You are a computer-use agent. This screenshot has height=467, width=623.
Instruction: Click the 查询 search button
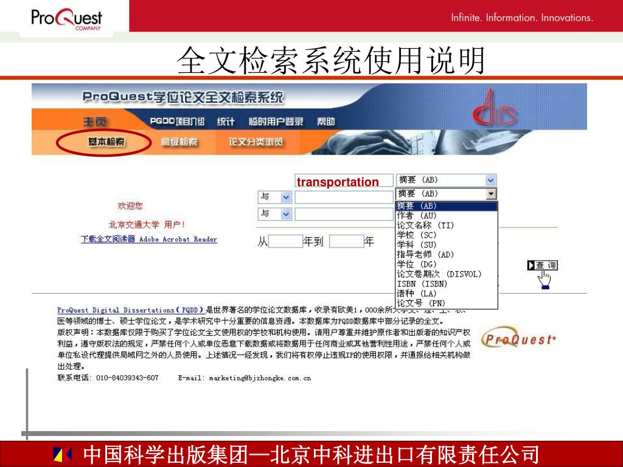coord(543,265)
